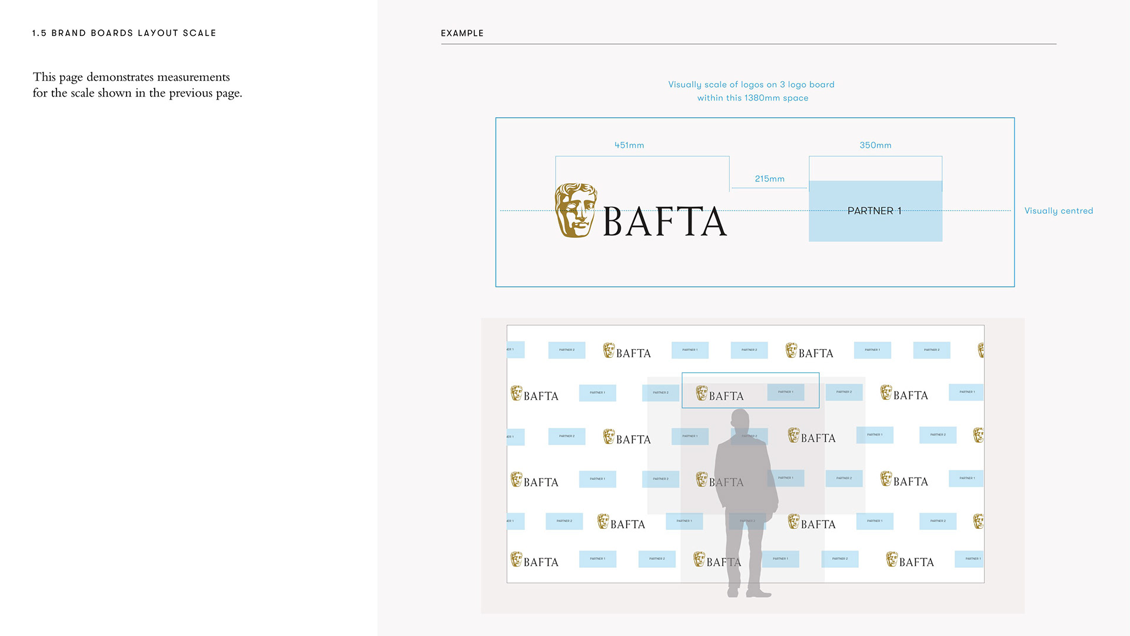This screenshot has width=1130, height=636.
Task: Click the first PARTNER 2 box in top row
Action: [x=566, y=350]
